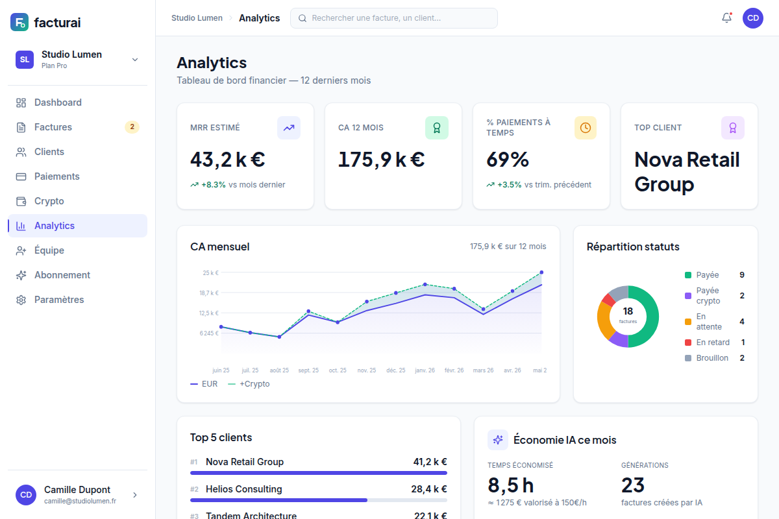Go to Abonnement in sidebar
The image size is (779, 519).
[77, 275]
